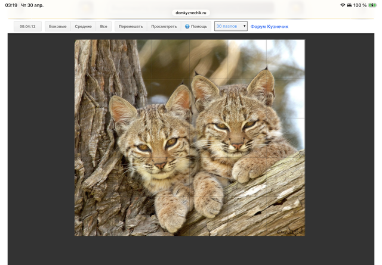Tap the charging battery icon
The height and width of the screenshot is (265, 382).
click(x=372, y=5)
